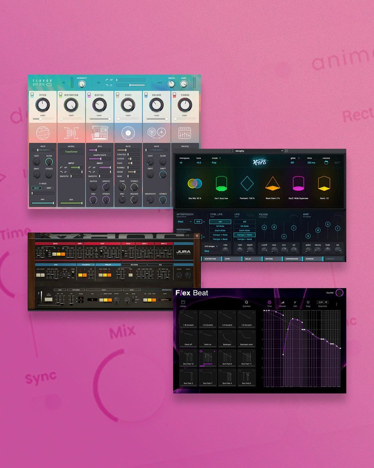The image size is (374, 468).
Task: Open the Distortion Model Transformer selector
Action: (x=71, y=152)
